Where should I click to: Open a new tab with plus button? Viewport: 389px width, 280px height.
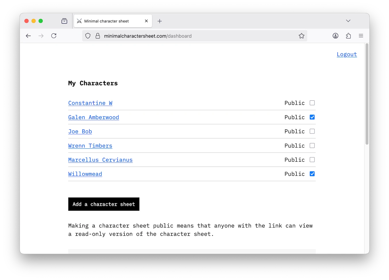pos(160,21)
